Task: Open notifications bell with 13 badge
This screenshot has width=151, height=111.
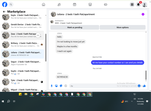Action: (x=138, y=5)
